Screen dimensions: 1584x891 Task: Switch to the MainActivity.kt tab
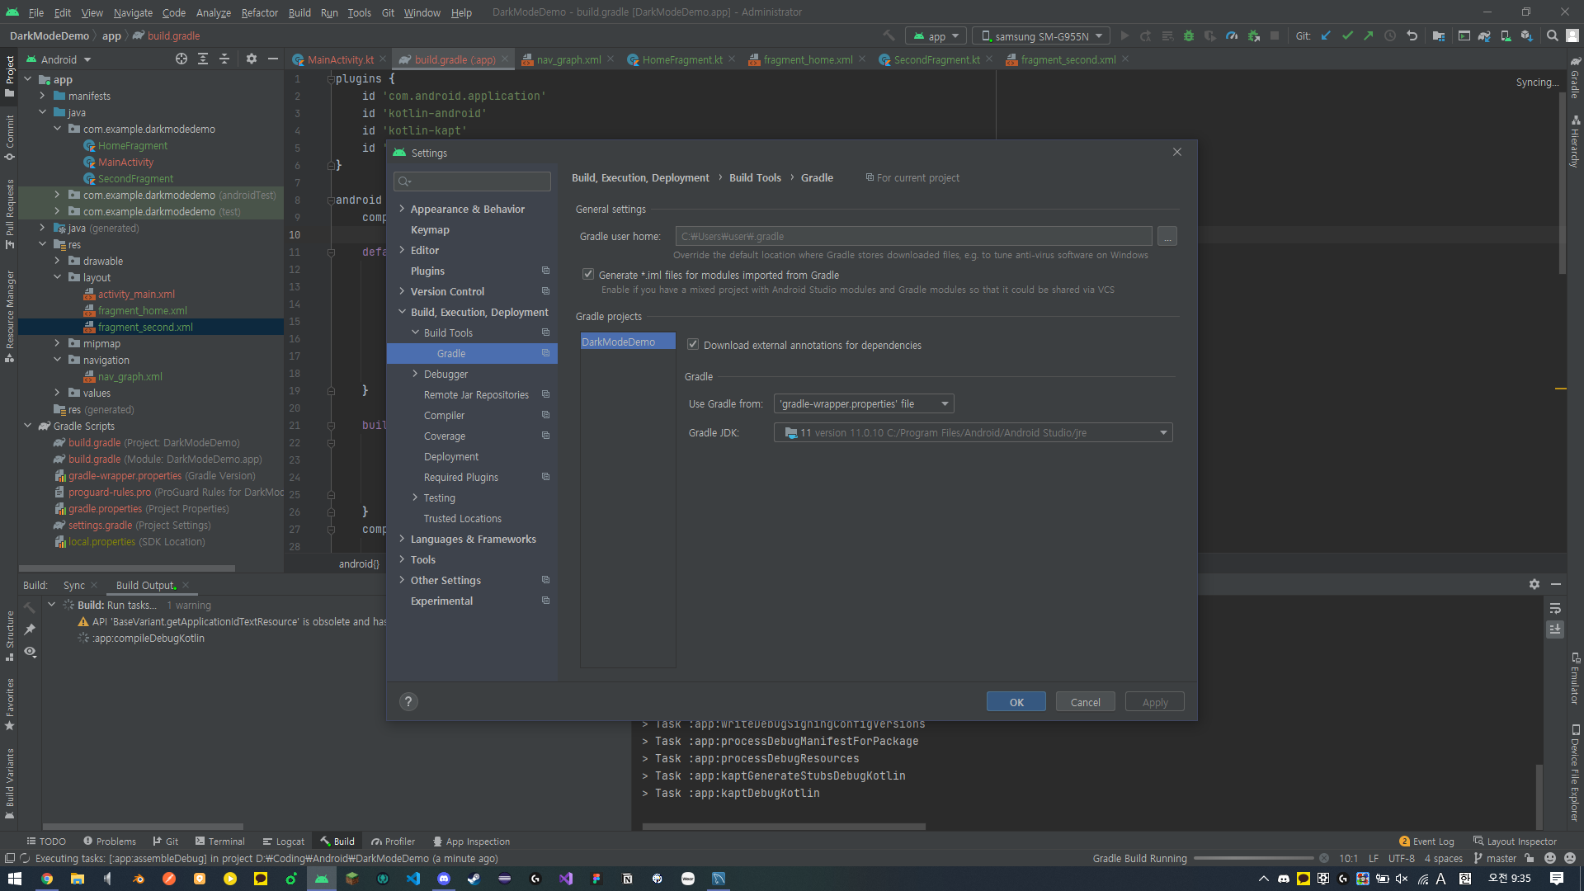(340, 60)
